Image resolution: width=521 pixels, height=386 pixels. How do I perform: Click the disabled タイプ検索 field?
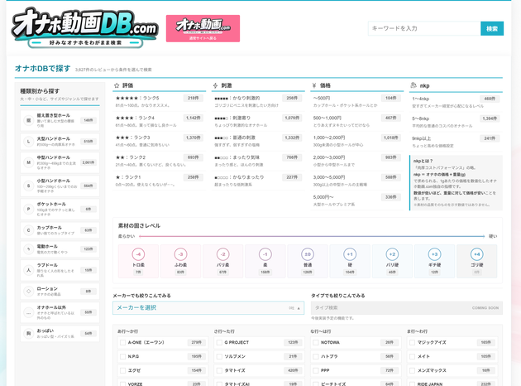tap(407, 308)
